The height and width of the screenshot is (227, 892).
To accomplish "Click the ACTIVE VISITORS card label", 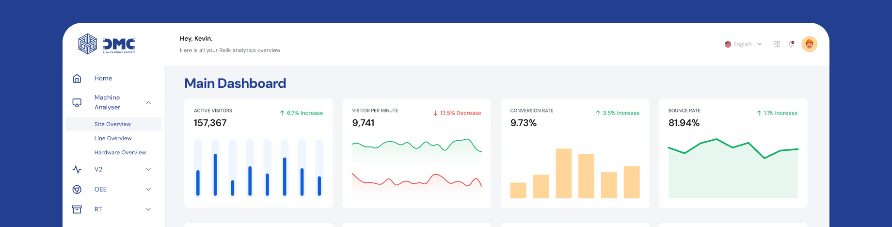I will click(x=213, y=111).
